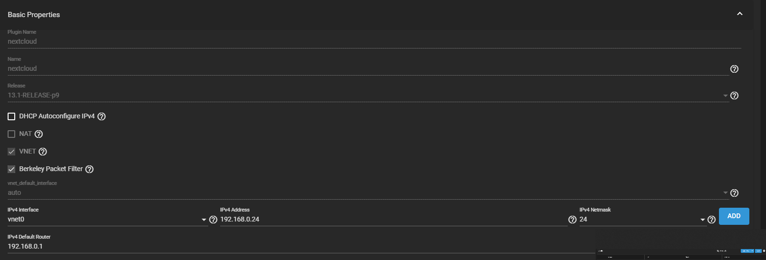Open help for DHCP Autoconfigure IPv4
Viewport: 766px width, 260px height.
coord(101,116)
